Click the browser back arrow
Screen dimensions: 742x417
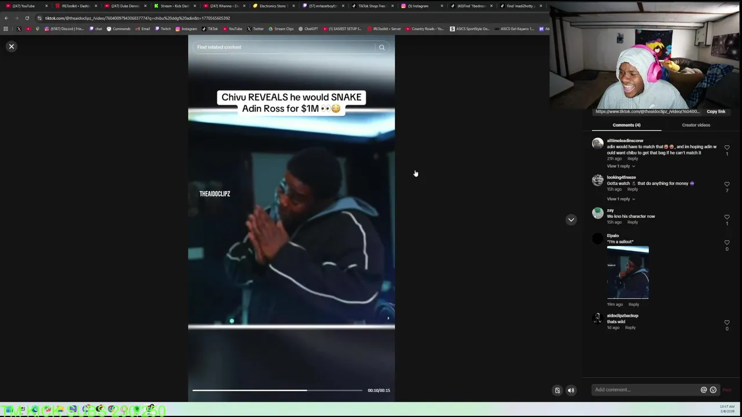click(6, 18)
